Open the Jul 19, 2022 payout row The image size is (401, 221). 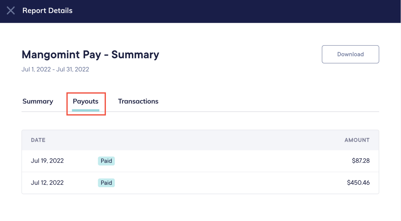point(200,161)
